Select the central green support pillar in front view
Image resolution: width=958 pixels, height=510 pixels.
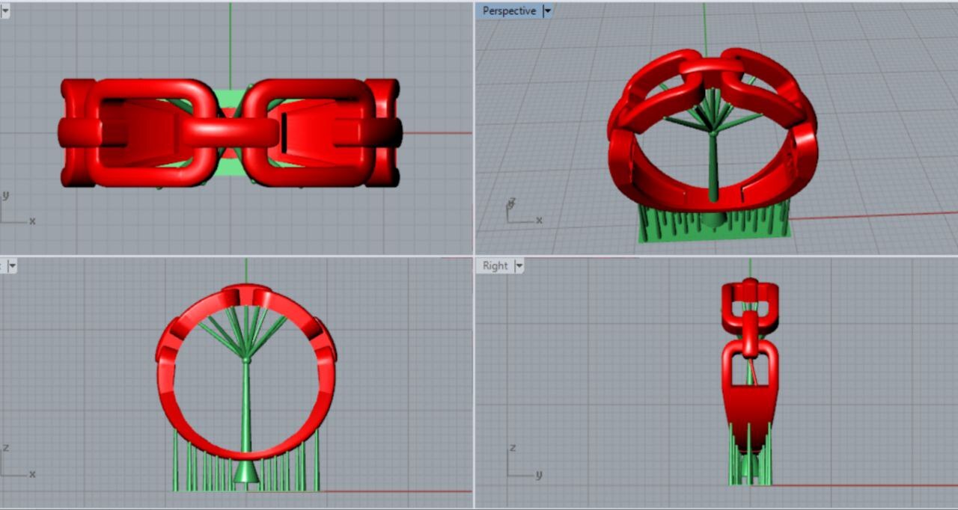[x=246, y=404]
